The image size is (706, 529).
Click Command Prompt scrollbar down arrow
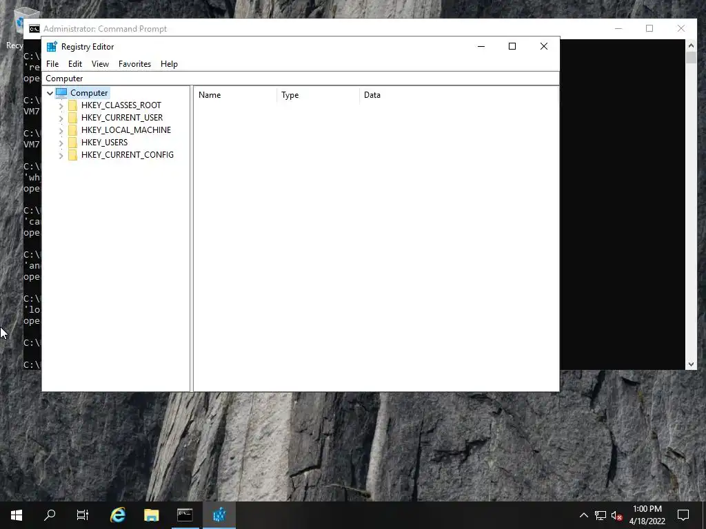(x=691, y=364)
